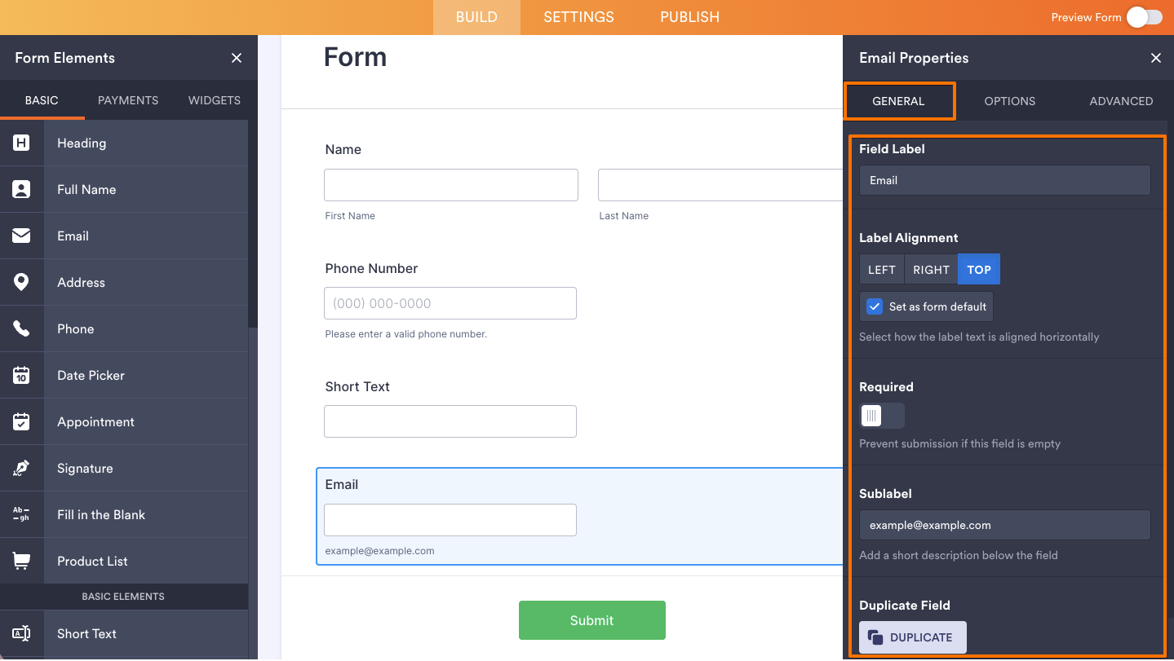Close the Email Properties panel

tap(1155, 58)
